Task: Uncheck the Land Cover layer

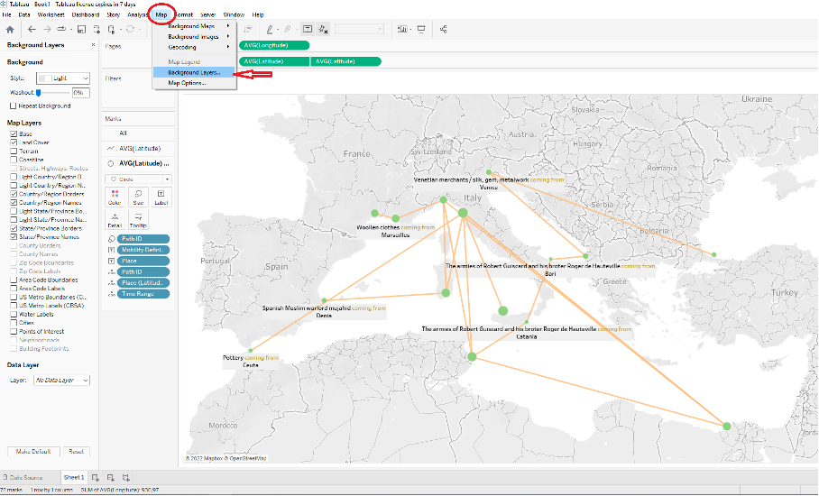Action: tap(14, 142)
